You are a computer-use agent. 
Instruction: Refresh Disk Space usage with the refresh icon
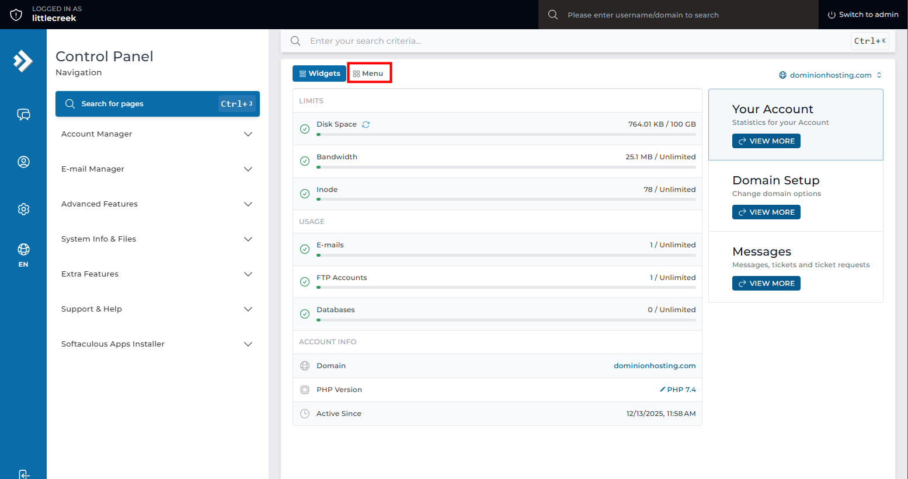pyautogui.click(x=366, y=124)
